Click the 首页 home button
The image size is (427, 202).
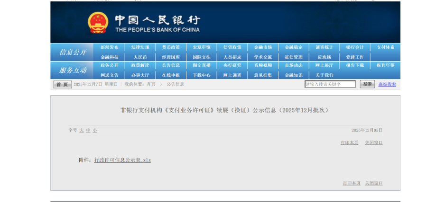tap(62, 84)
